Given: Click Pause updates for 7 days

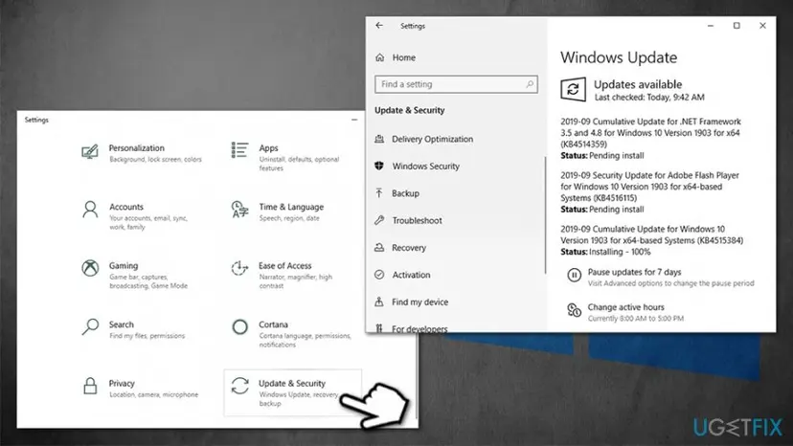Looking at the screenshot, I should tap(634, 272).
